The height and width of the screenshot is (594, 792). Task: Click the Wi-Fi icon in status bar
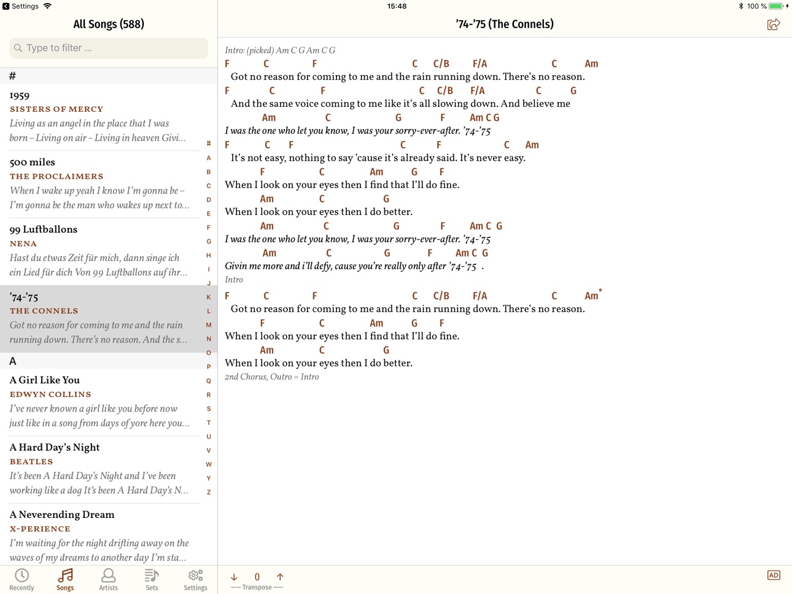(x=47, y=6)
